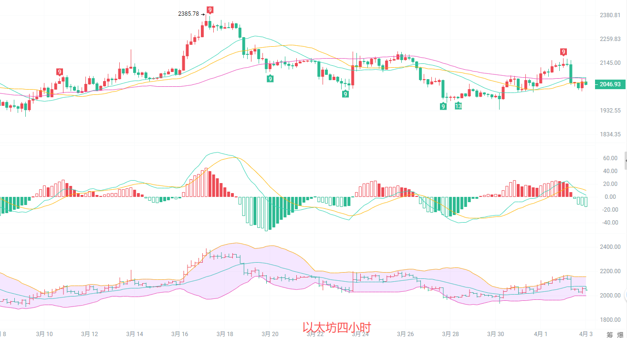Click the 以太坊四小时 chart title
Image resolution: width=627 pixels, height=338 pixels.
(336, 328)
